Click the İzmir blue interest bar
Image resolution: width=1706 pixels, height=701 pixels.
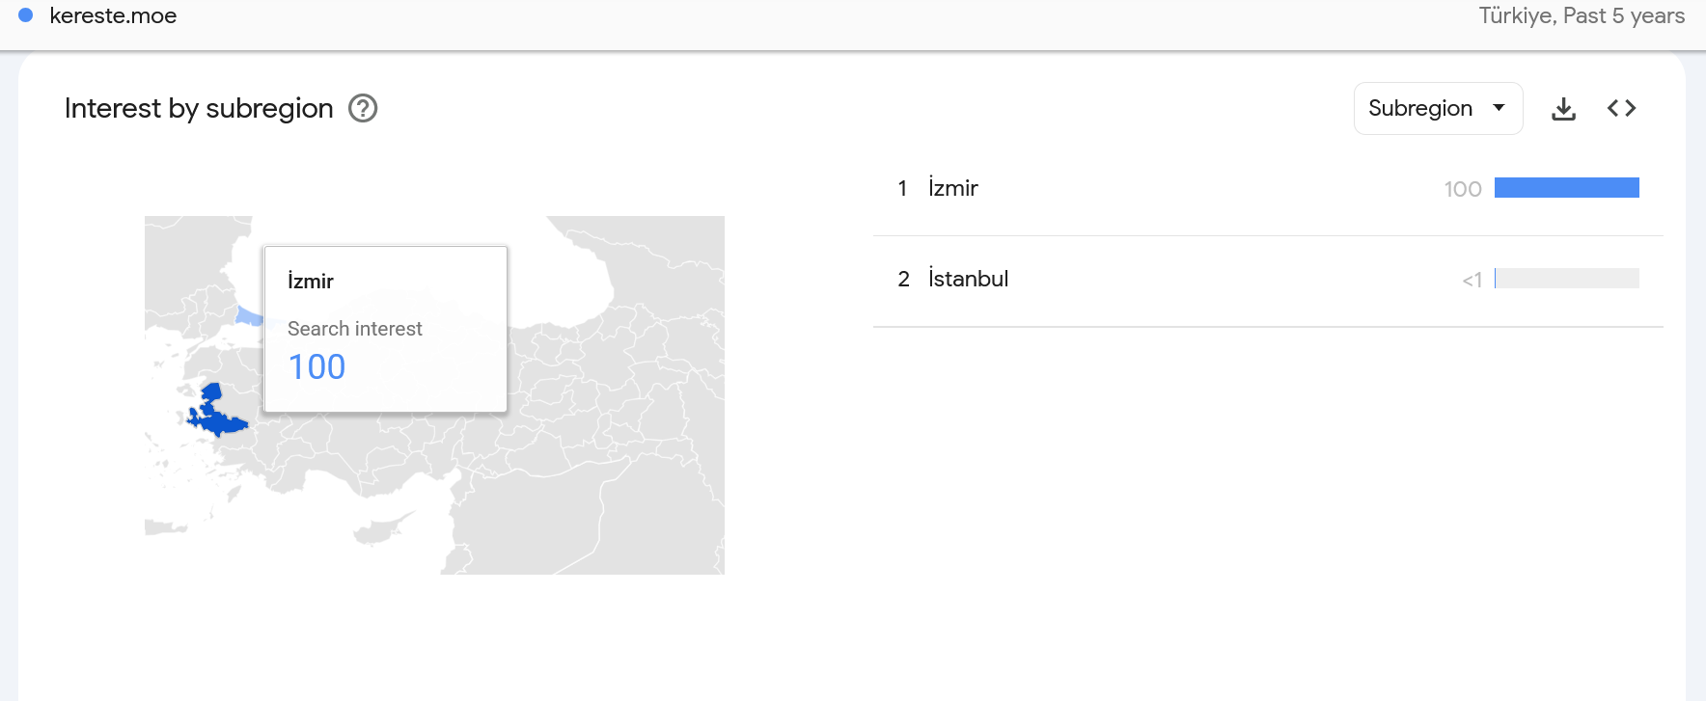click(1566, 187)
